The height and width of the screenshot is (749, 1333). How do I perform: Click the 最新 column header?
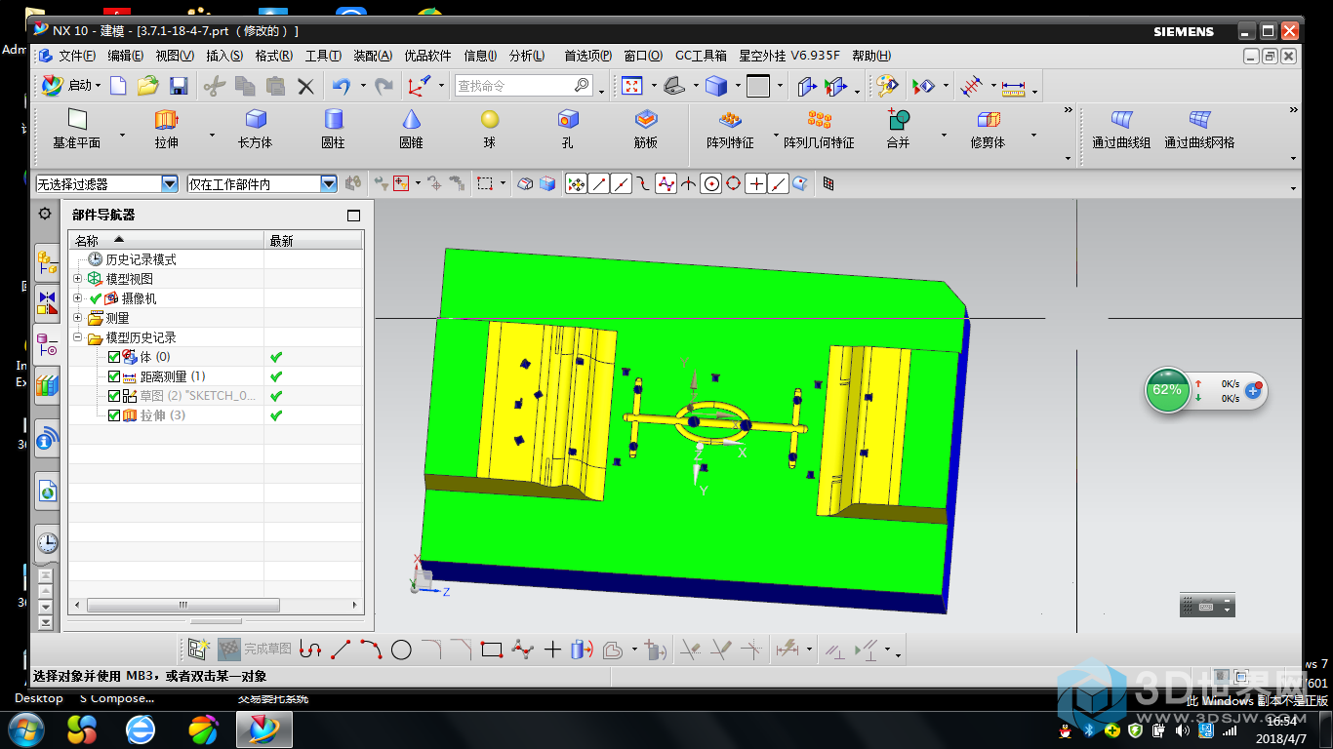pos(313,240)
